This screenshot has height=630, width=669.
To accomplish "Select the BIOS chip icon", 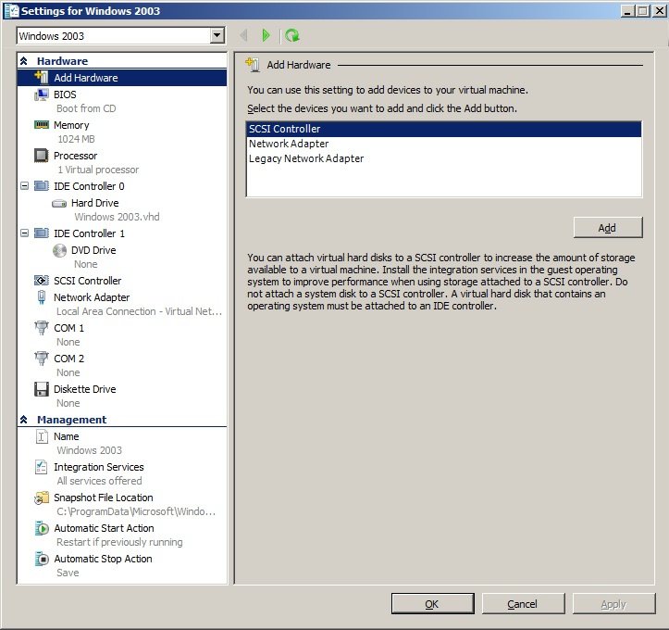I will [x=41, y=94].
